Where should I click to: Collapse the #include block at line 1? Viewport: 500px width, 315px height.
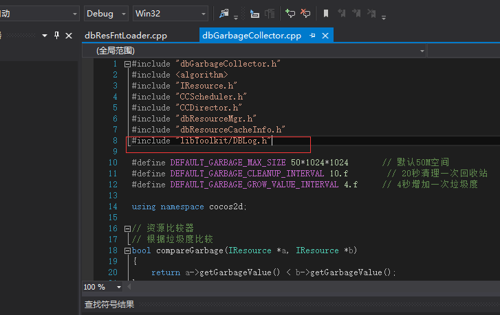[x=127, y=65]
